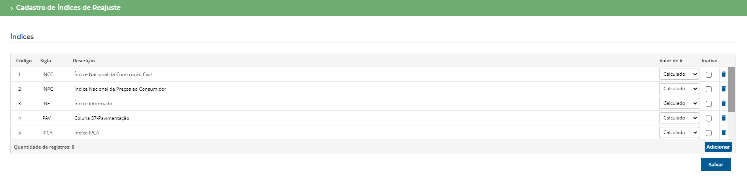Click the Descrição column header
Viewport: 747px width, 179px height.
[x=83, y=61]
